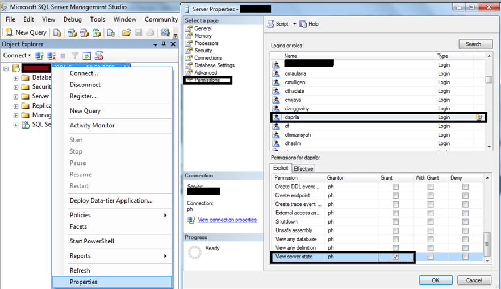
Task: Choose Properties from the context menu
Action: click(x=112, y=282)
